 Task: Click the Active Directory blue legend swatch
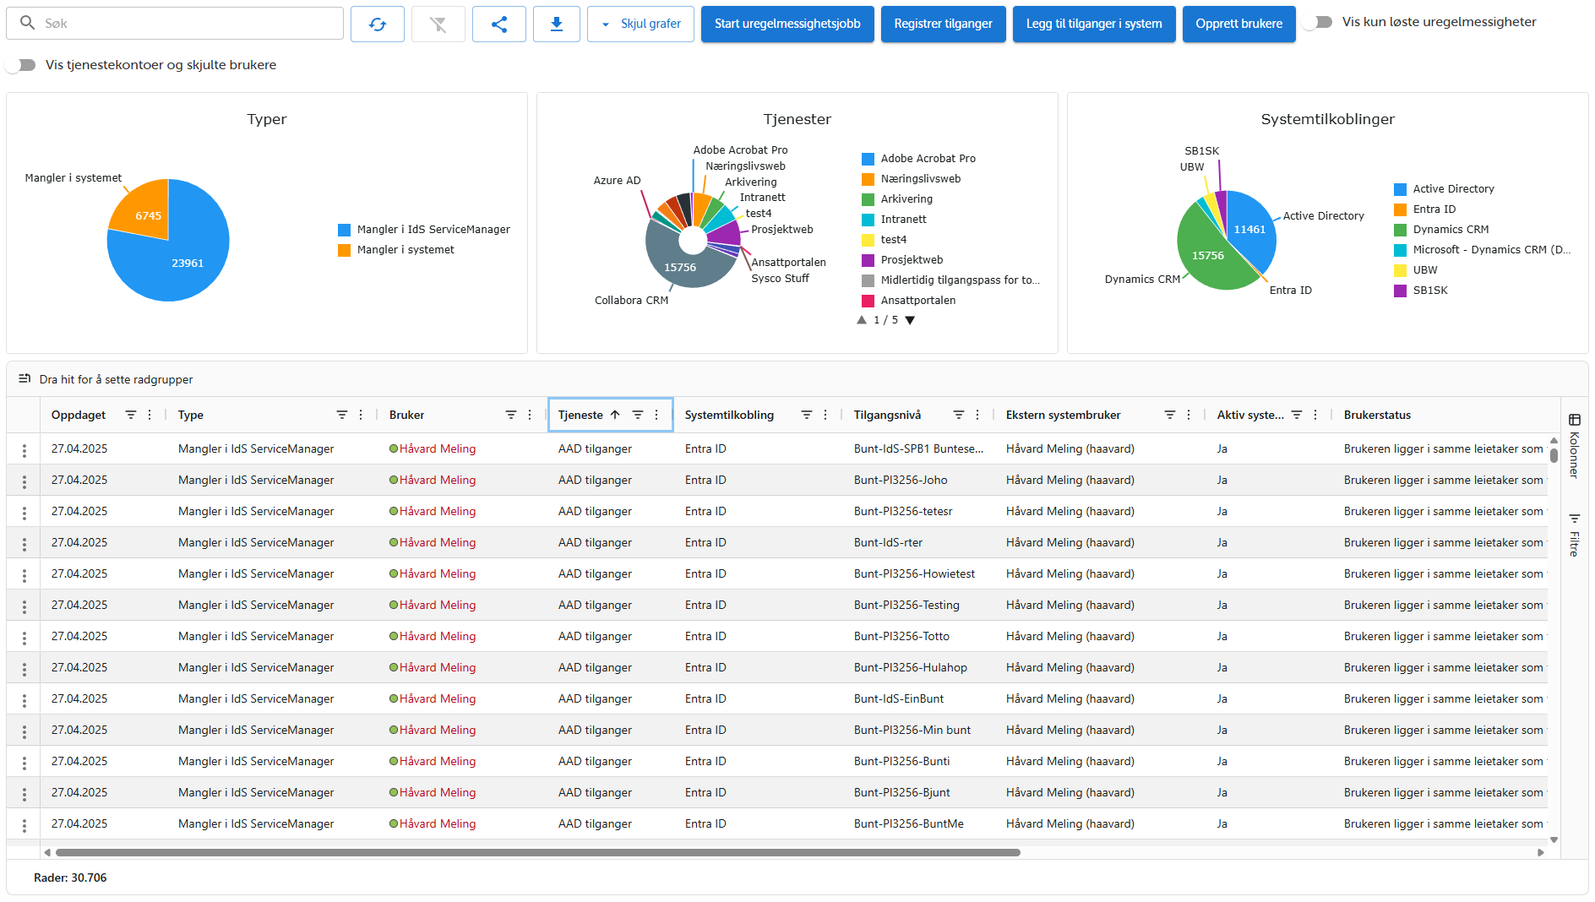click(x=1400, y=189)
